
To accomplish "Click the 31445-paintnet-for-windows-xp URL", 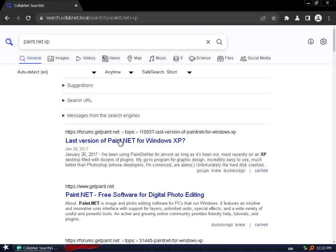I will point(134,241).
